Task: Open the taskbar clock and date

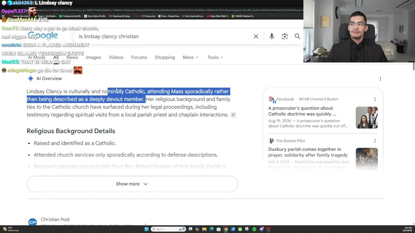Action: click(407, 229)
